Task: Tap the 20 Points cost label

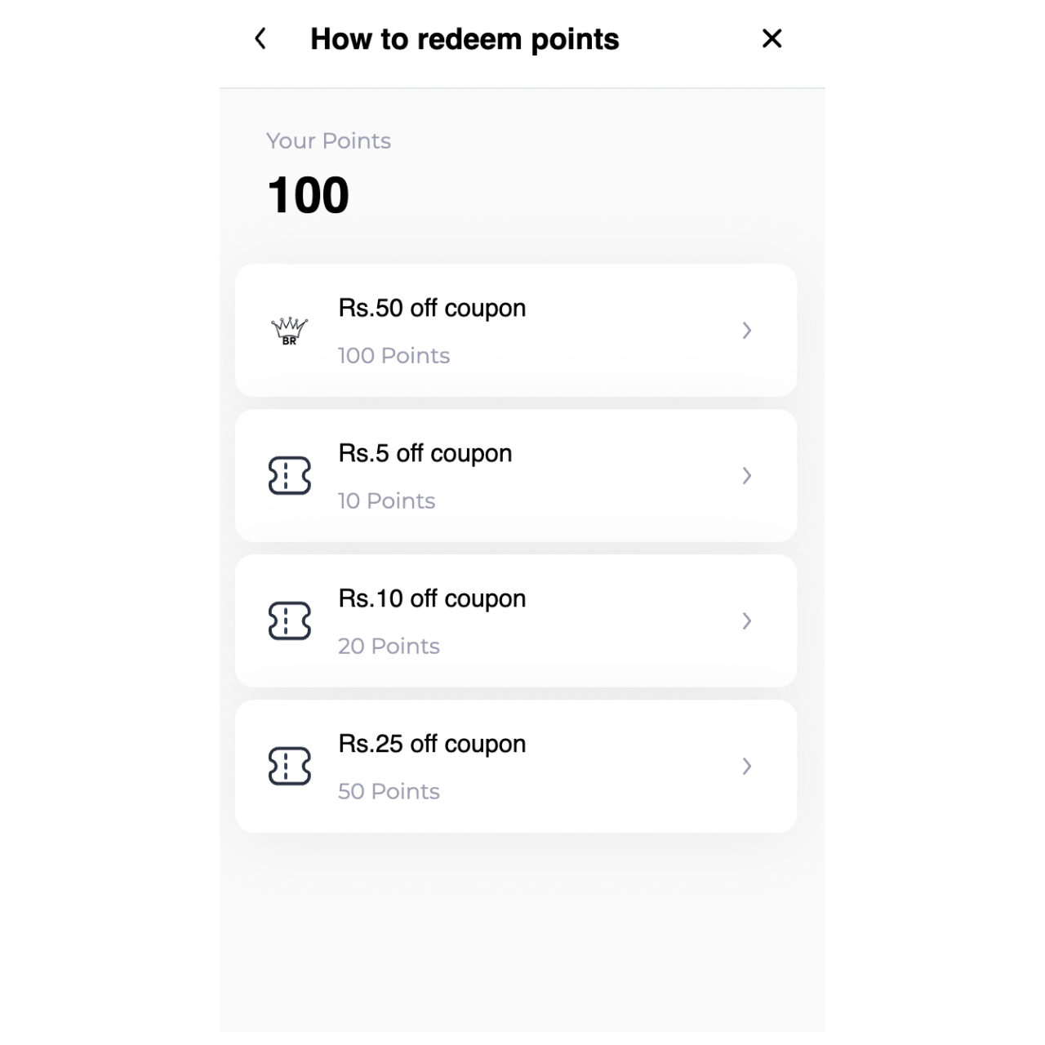Action: (x=389, y=647)
